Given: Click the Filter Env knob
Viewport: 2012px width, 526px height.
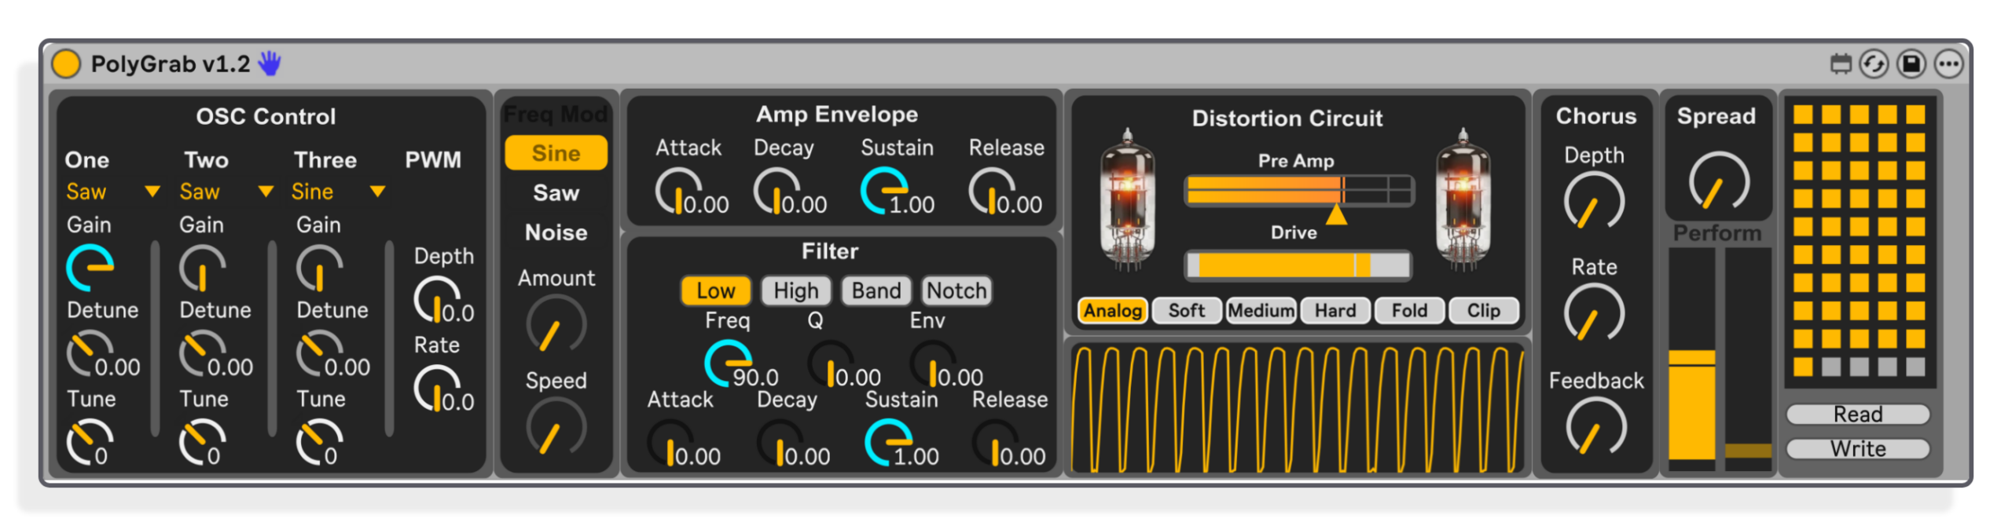Looking at the screenshot, I should pos(933,364).
